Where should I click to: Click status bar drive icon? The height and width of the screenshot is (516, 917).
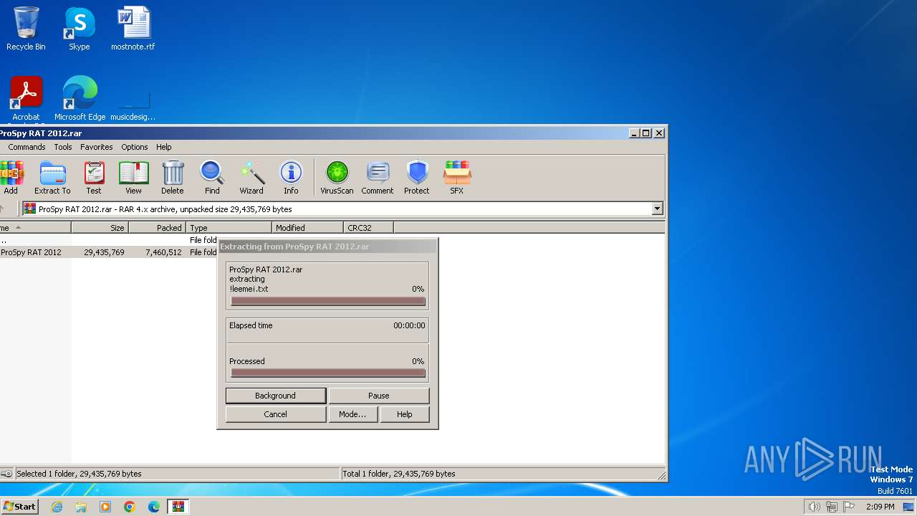point(6,474)
